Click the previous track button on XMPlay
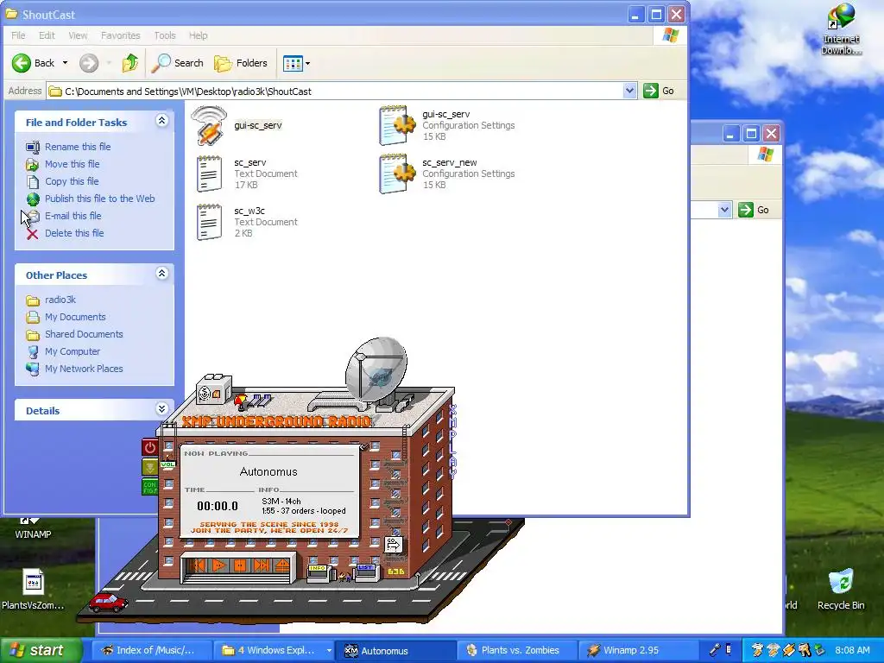The height and width of the screenshot is (663, 884). point(198,565)
